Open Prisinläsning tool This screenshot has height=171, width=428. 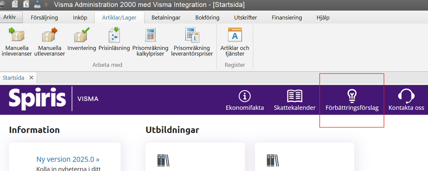pyautogui.click(x=114, y=39)
